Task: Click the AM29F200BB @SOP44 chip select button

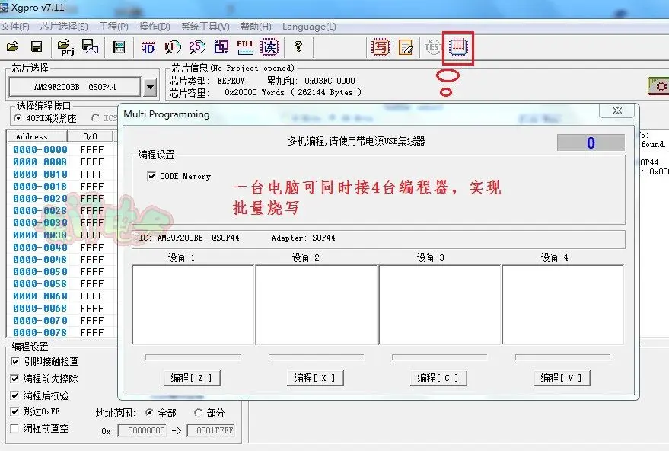Action: pos(75,87)
